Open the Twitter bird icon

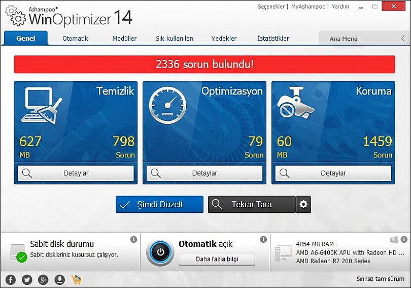click(27, 279)
